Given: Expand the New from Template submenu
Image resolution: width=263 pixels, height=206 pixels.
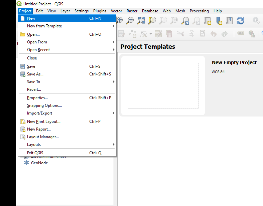Looking at the screenshot, I should click(67, 26).
